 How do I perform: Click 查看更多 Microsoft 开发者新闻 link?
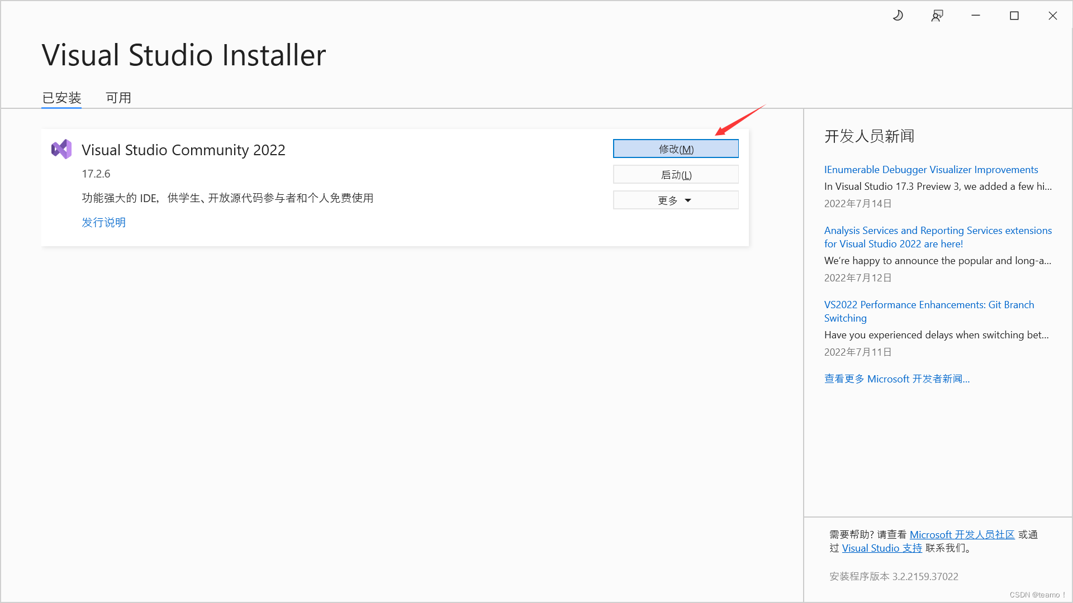coord(896,379)
